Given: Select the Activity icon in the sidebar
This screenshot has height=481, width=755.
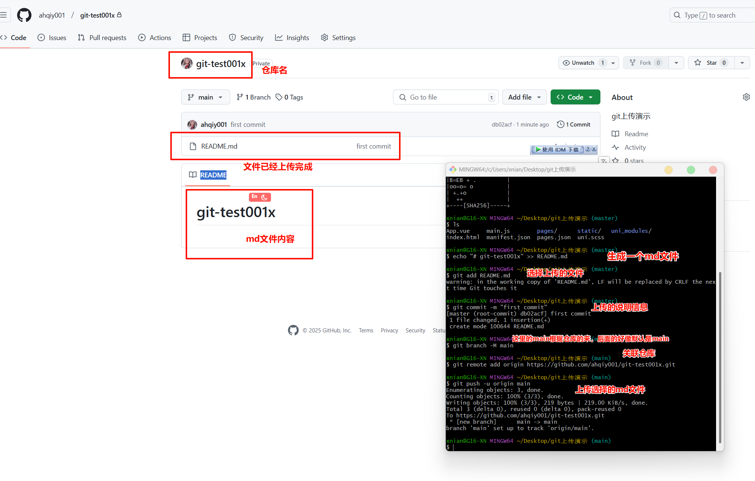Looking at the screenshot, I should [616, 147].
